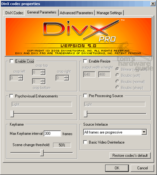Toggle Psychovisual Enhancements checkbox
The width and height of the screenshot is (157, 175).
coord(12,96)
